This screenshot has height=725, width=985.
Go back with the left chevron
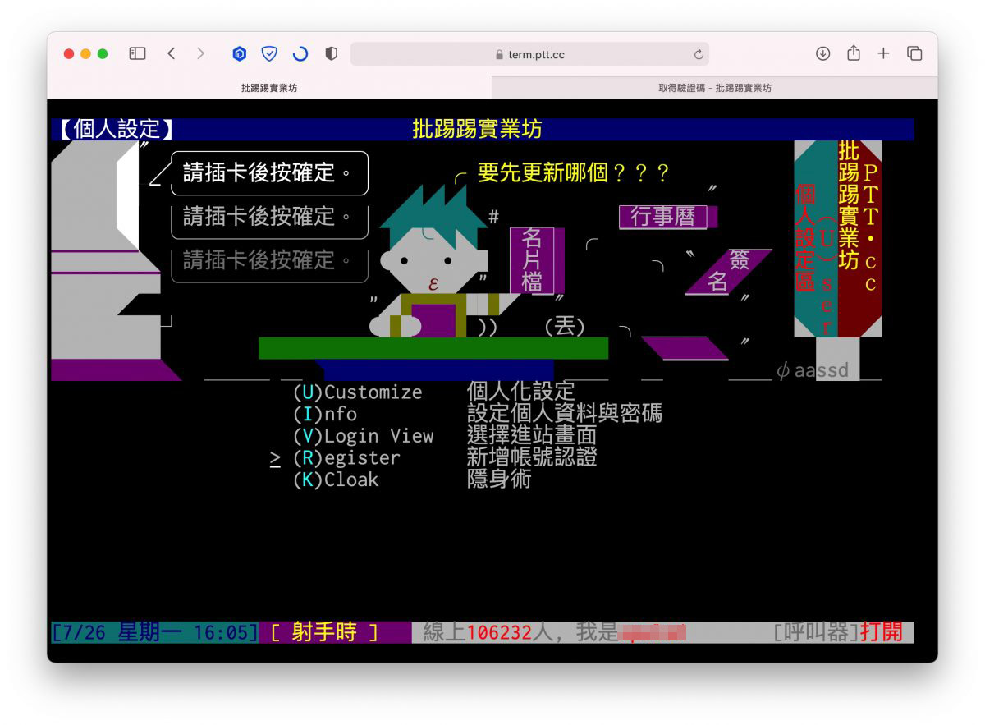tap(171, 53)
